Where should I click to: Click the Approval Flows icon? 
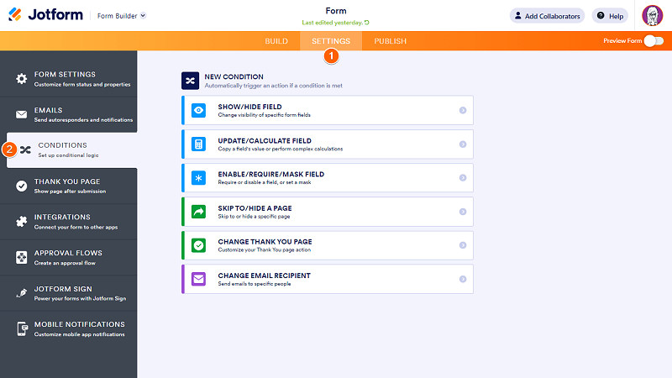22,257
